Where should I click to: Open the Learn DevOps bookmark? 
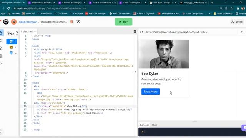click(193, 13)
